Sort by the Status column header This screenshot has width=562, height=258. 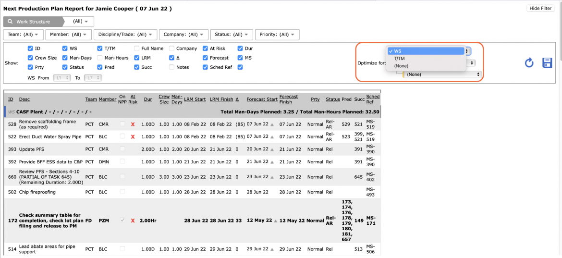pos(332,99)
